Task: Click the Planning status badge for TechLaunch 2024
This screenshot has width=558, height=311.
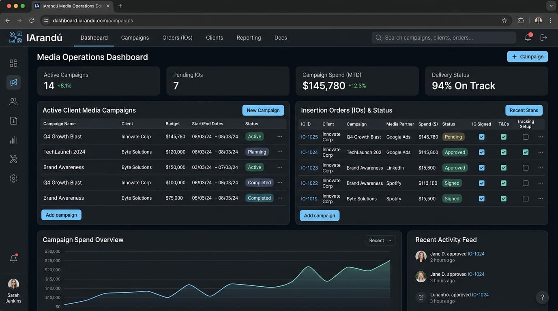Action: click(x=257, y=152)
